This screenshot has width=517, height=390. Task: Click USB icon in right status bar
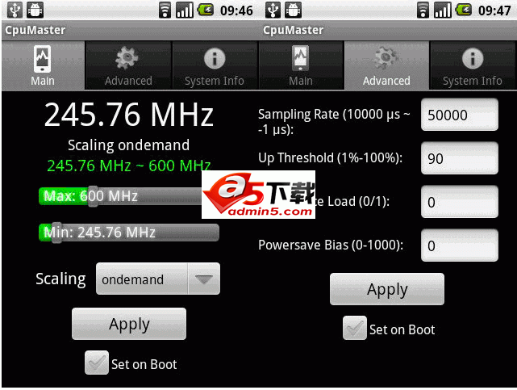[x=273, y=10]
